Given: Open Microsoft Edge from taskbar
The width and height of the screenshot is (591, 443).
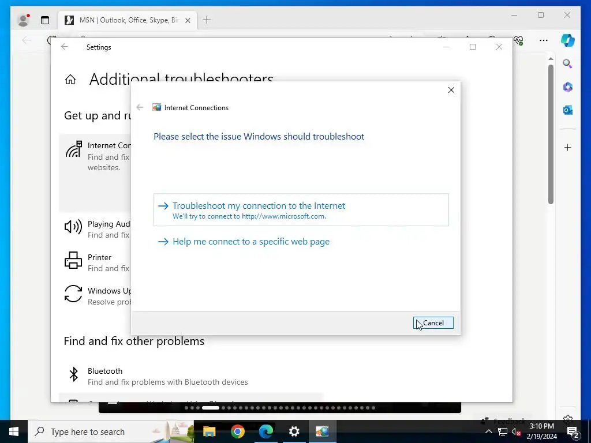Looking at the screenshot, I should point(265,431).
